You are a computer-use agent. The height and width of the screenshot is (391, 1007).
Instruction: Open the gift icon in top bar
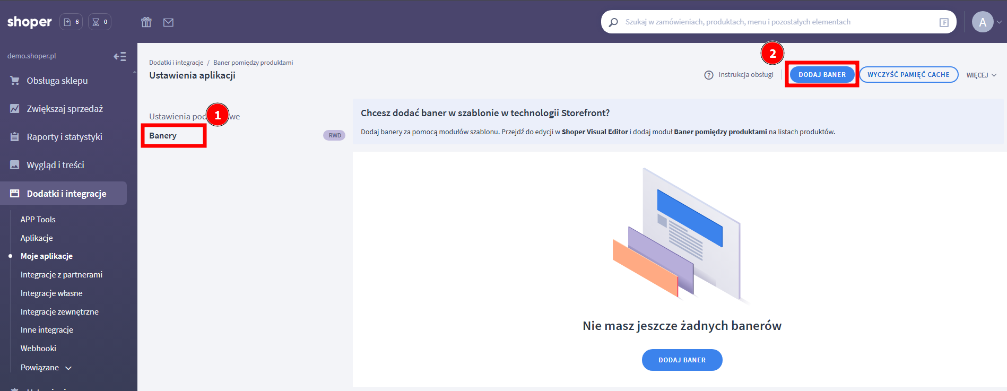146,22
